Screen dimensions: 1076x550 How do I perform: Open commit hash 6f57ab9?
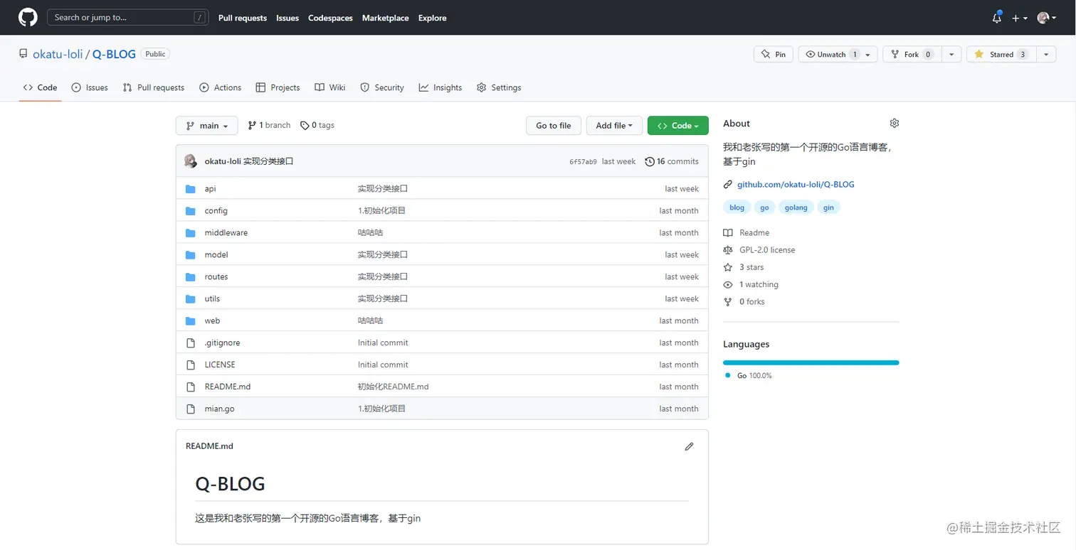click(583, 161)
